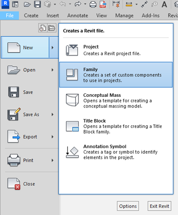Viewport: 178px width, 215px height.
Task: Show Recent Documents list icon
Action: [43, 28]
